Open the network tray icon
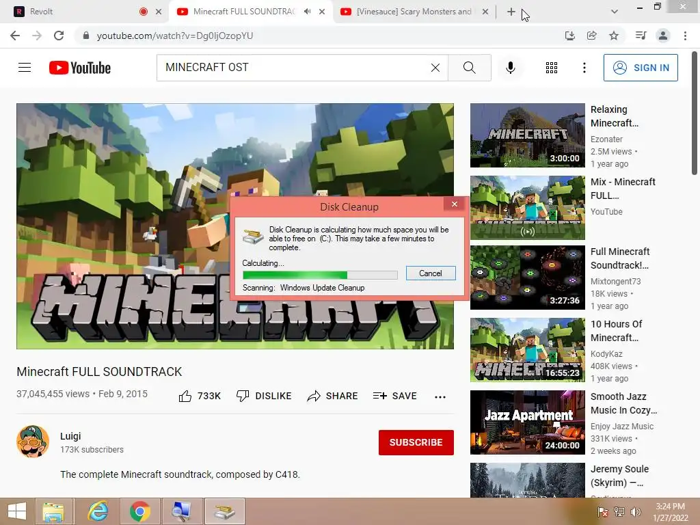Viewport: 700px width, 525px height. tap(619, 511)
